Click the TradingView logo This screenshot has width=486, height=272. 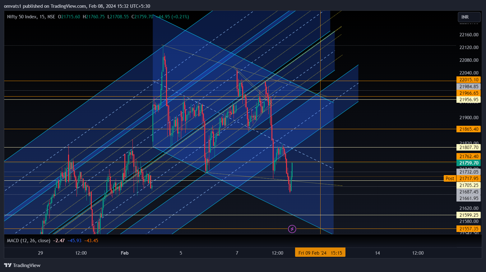[x=22, y=265]
